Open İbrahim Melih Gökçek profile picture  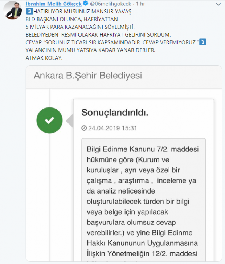click(x=13, y=10)
